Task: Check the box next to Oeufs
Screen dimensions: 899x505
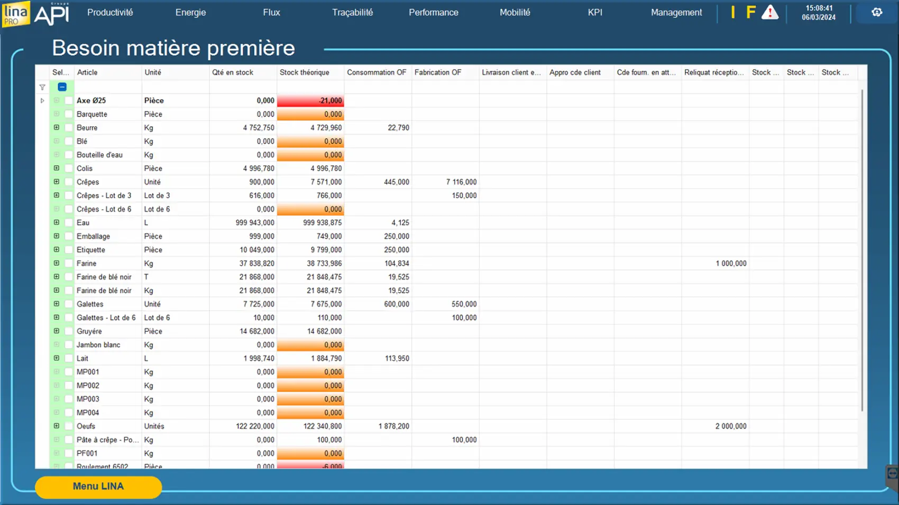Action: [x=69, y=426]
